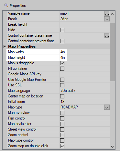Select the Map language label
This screenshot has width=120, height=151.
(19, 91)
